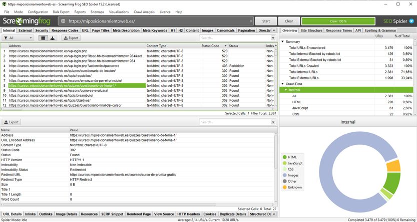The image size is (417, 222).
Task: Clear URL with the X icon
Action: point(251,21)
